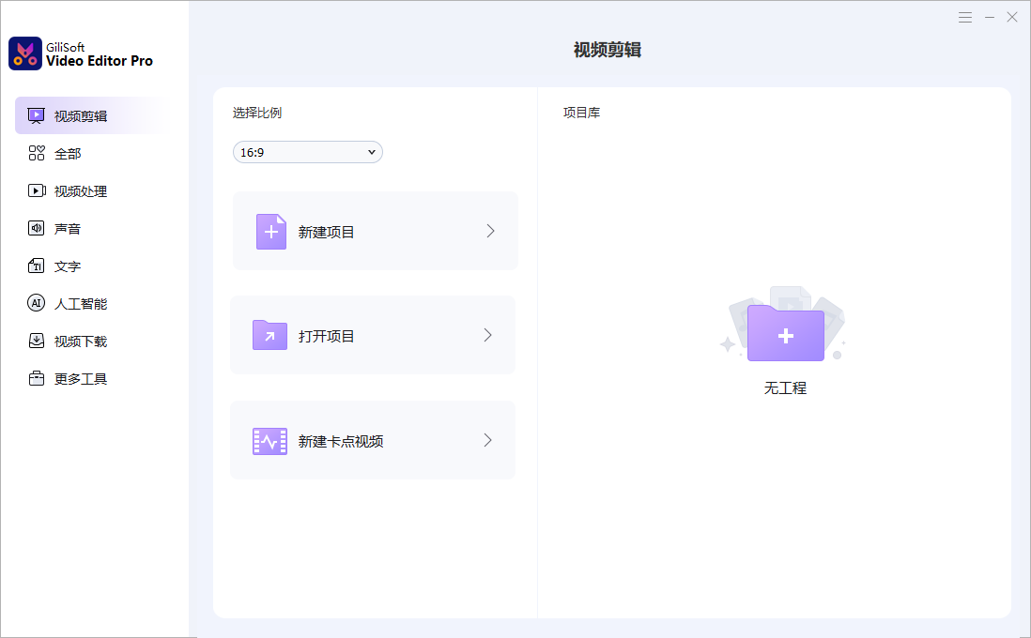Open the 16:9 aspect ratio dropdown
The image size is (1031, 638).
307,152
